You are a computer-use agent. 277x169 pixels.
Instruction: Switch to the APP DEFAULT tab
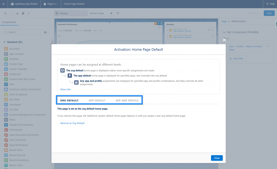pyautogui.click(x=97, y=101)
